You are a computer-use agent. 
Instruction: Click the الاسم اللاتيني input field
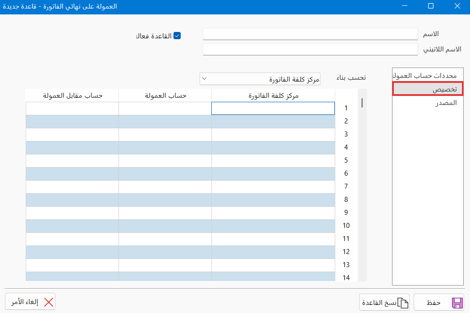point(310,49)
